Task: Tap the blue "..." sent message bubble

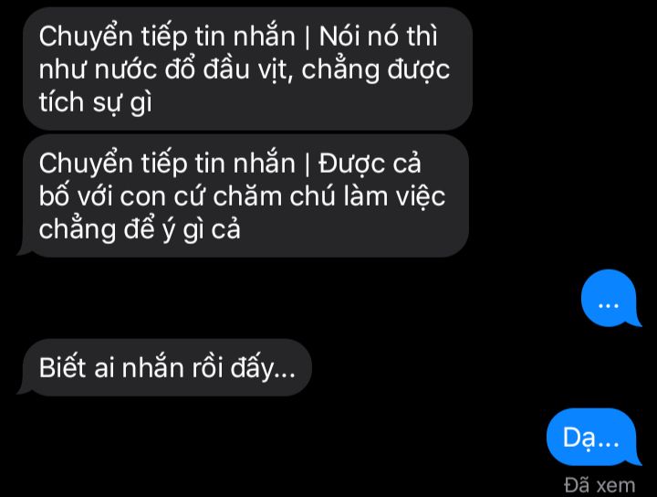Action: pos(610,298)
